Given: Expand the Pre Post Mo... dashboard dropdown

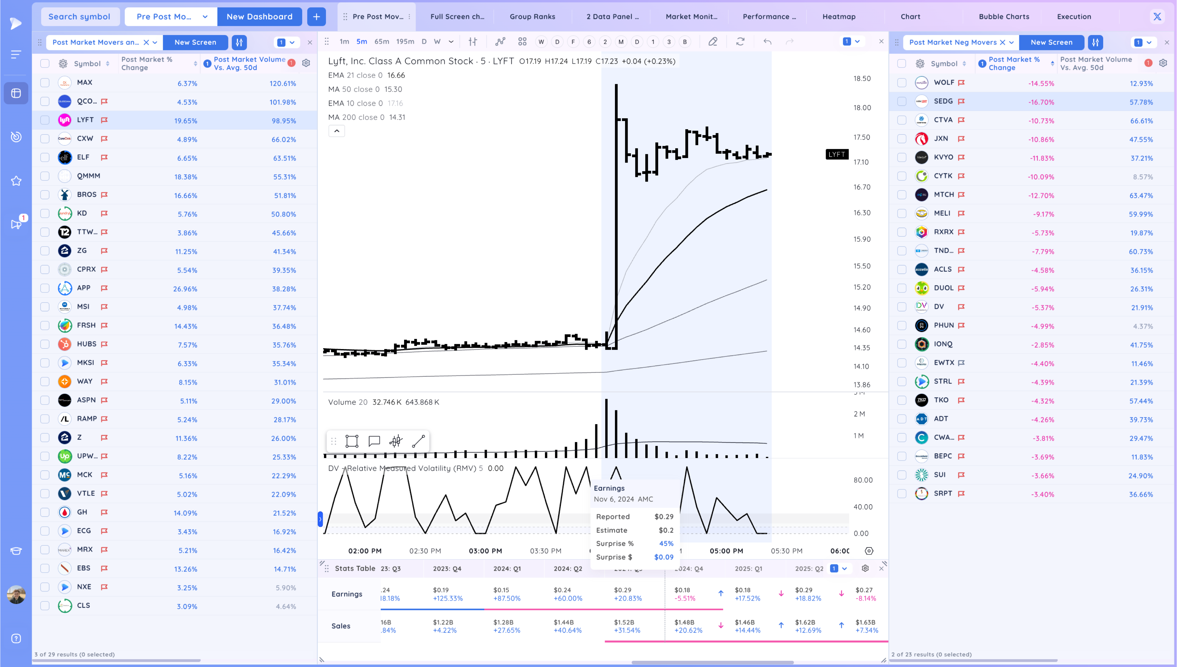Looking at the screenshot, I should coord(205,16).
